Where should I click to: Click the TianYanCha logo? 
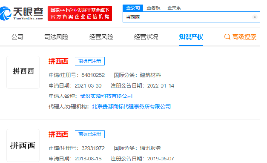22,14
